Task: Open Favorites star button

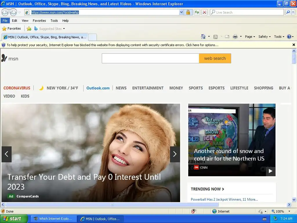Action: (x=11, y=28)
